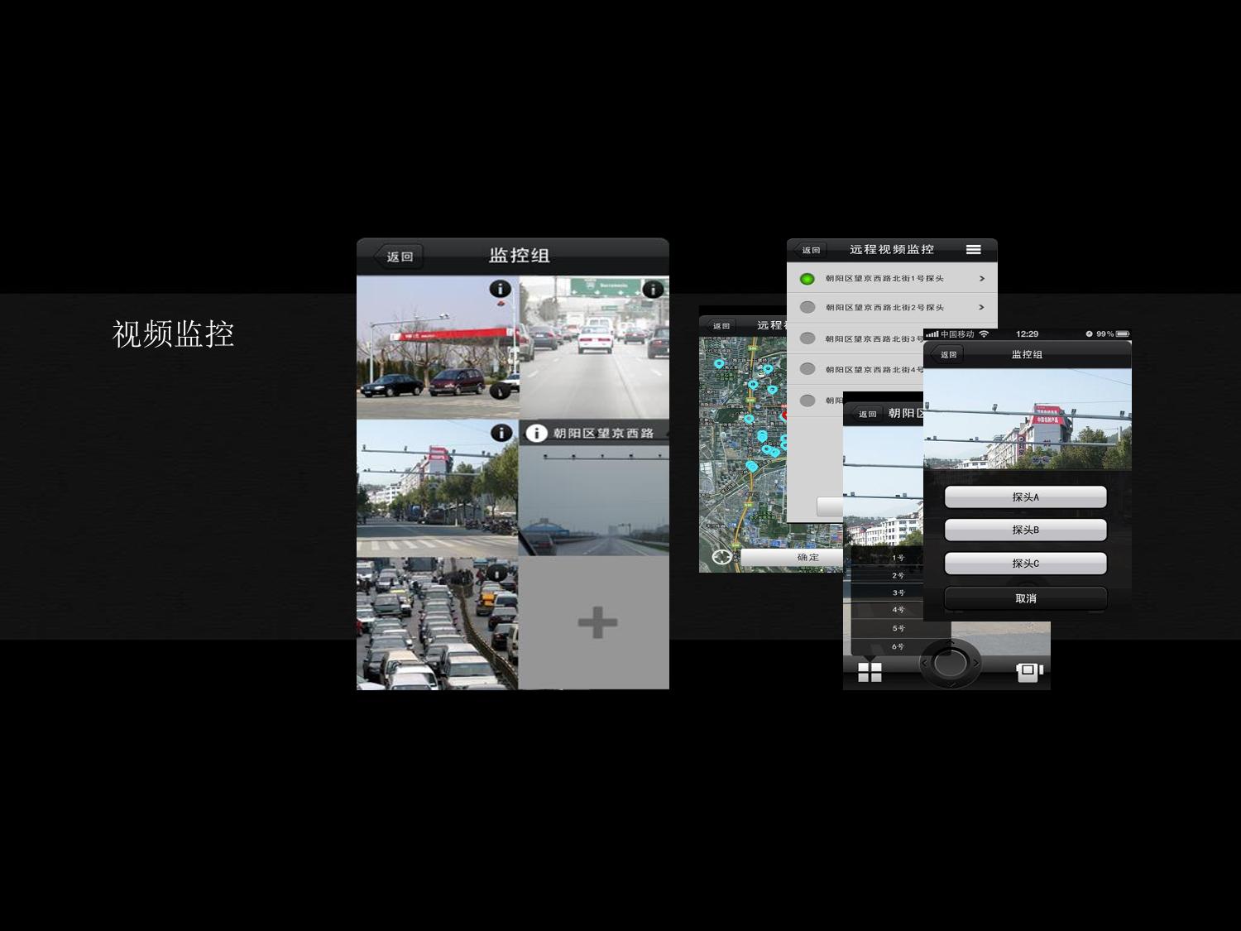Screen dimensions: 1241x931
Task: Click 中国移动 signal bars in status bar
Action: (x=932, y=334)
